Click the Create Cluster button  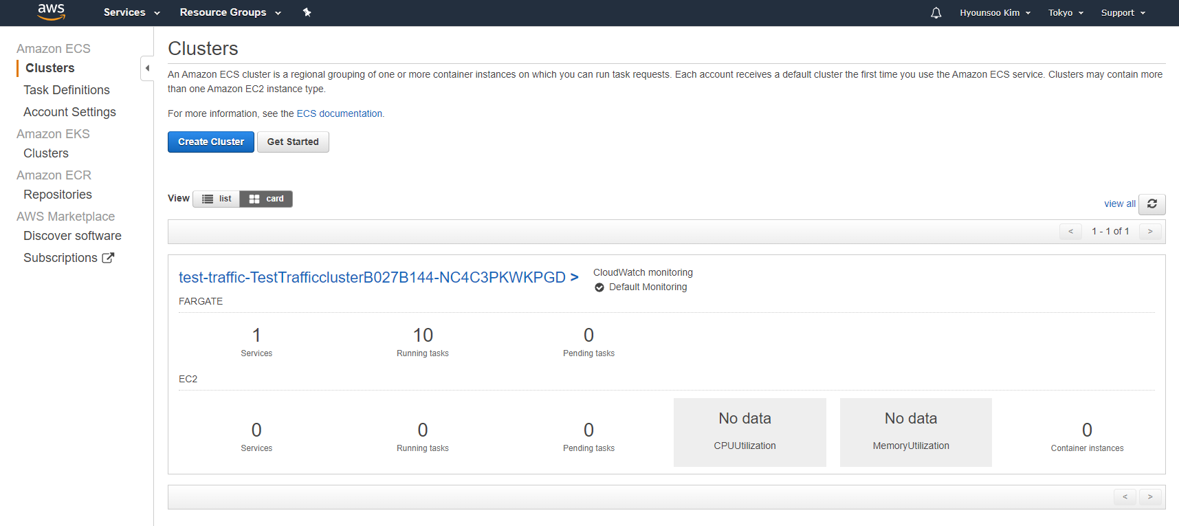[211, 142]
